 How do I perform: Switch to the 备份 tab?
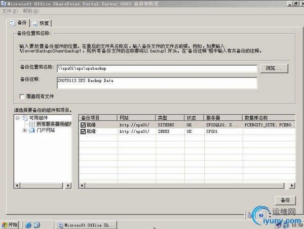[19, 23]
